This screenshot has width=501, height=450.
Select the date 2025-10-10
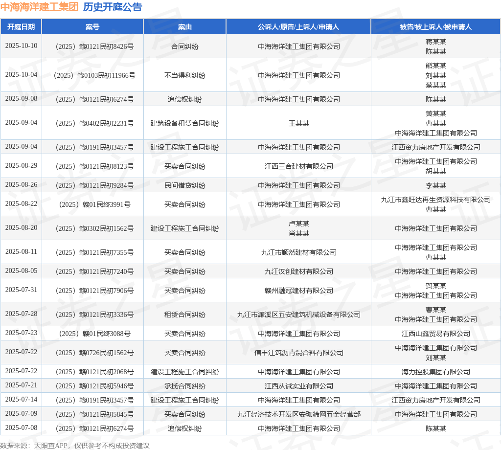[x=21, y=45]
